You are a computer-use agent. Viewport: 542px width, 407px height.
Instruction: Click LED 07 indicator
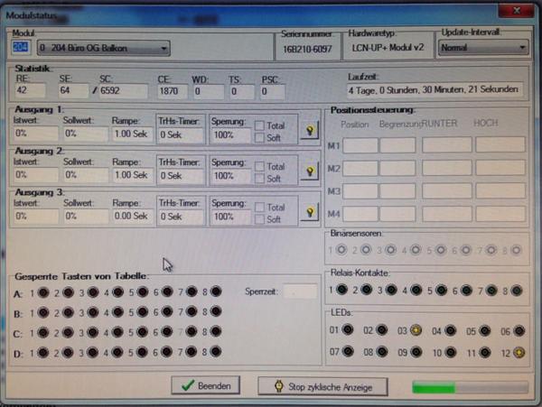point(345,352)
